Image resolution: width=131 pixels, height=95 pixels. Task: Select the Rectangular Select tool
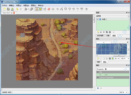pos(53,9)
